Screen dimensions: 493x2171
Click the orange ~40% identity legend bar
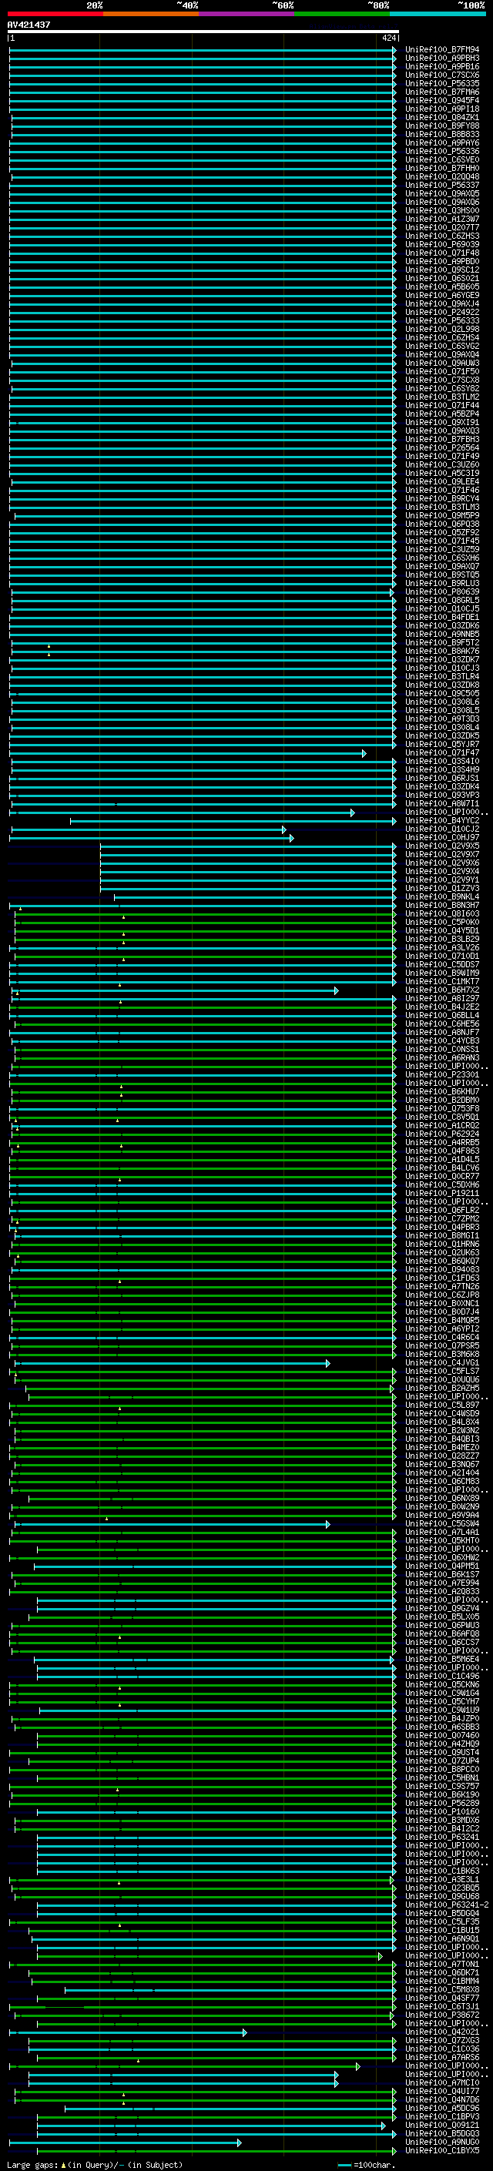point(151,14)
